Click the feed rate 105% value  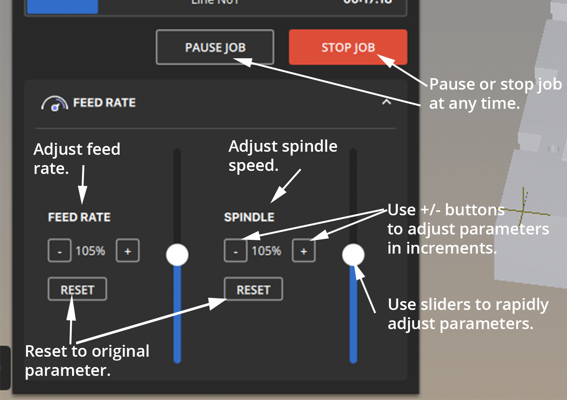tap(90, 251)
